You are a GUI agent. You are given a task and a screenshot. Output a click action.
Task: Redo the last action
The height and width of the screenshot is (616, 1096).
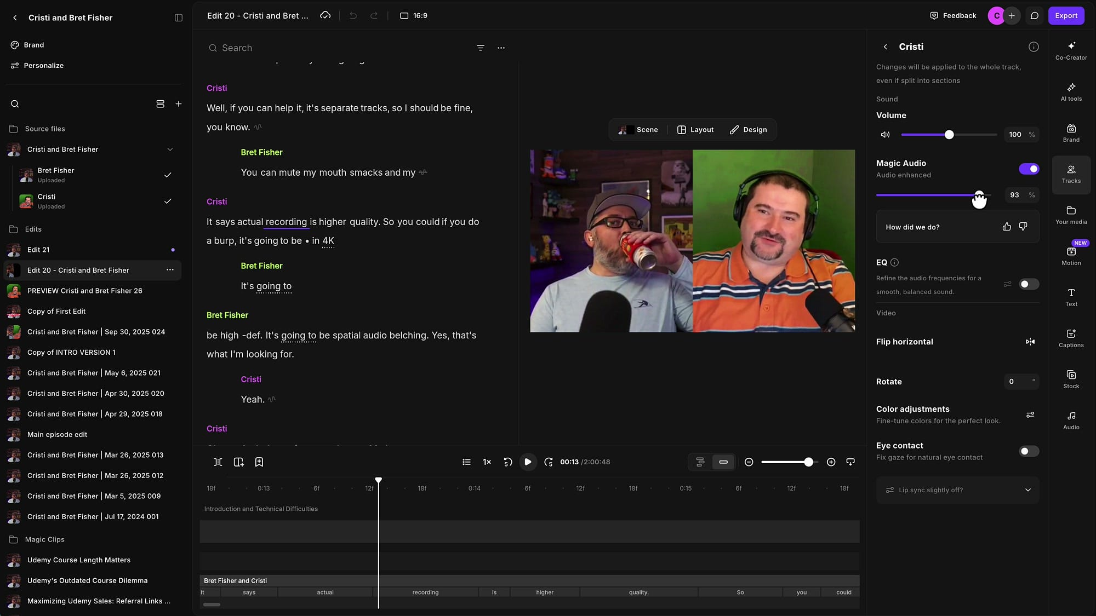[x=374, y=15]
